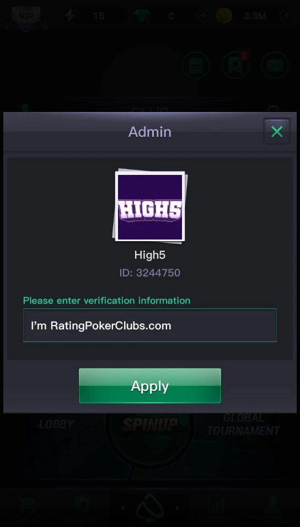Add coins with the plus icon

coord(286,16)
